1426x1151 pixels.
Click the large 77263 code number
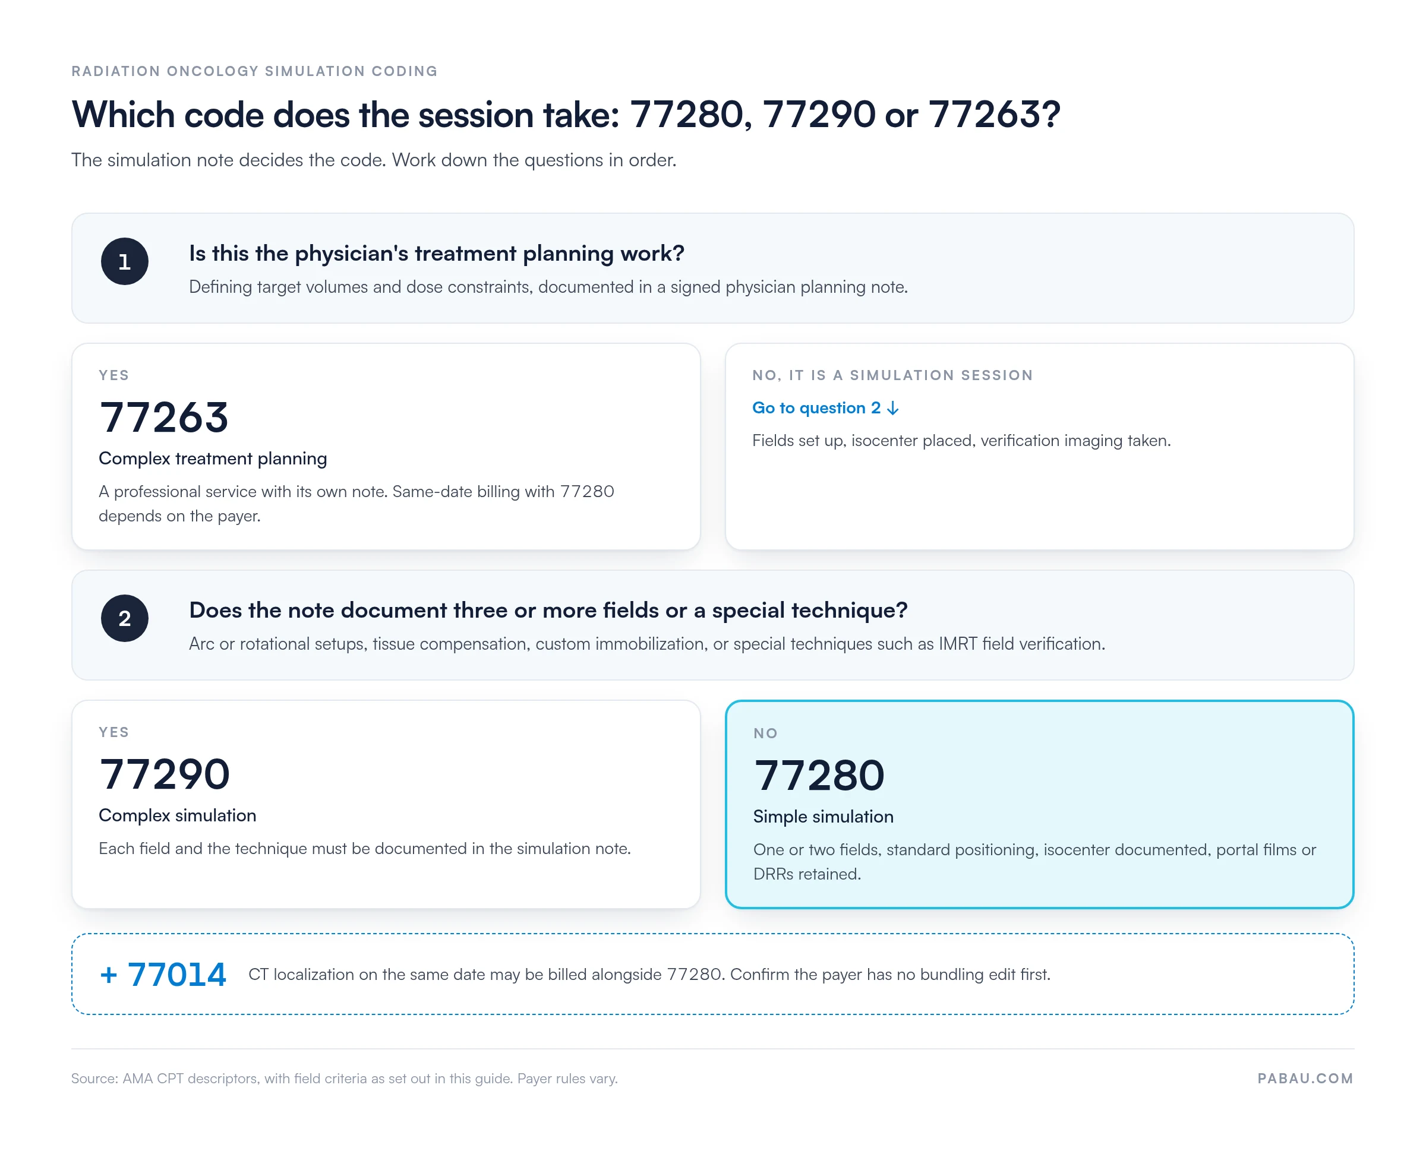point(164,418)
